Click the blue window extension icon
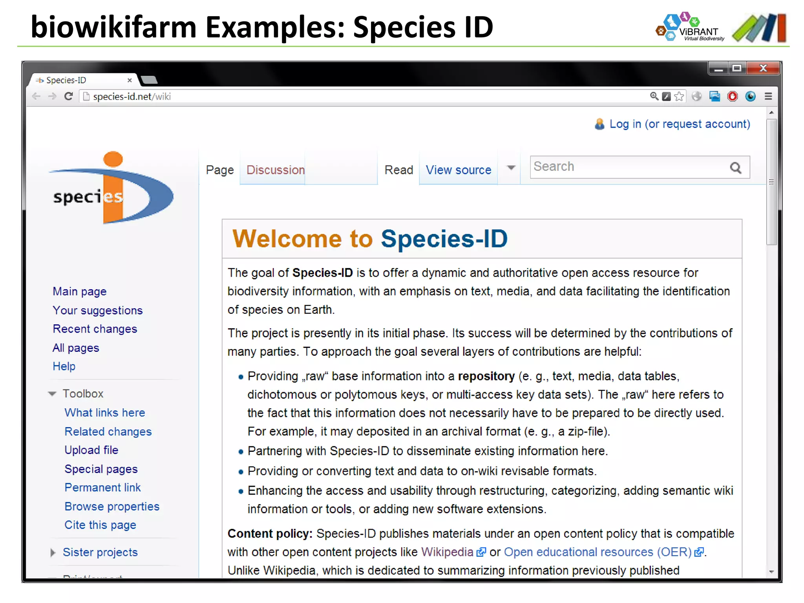 [714, 96]
